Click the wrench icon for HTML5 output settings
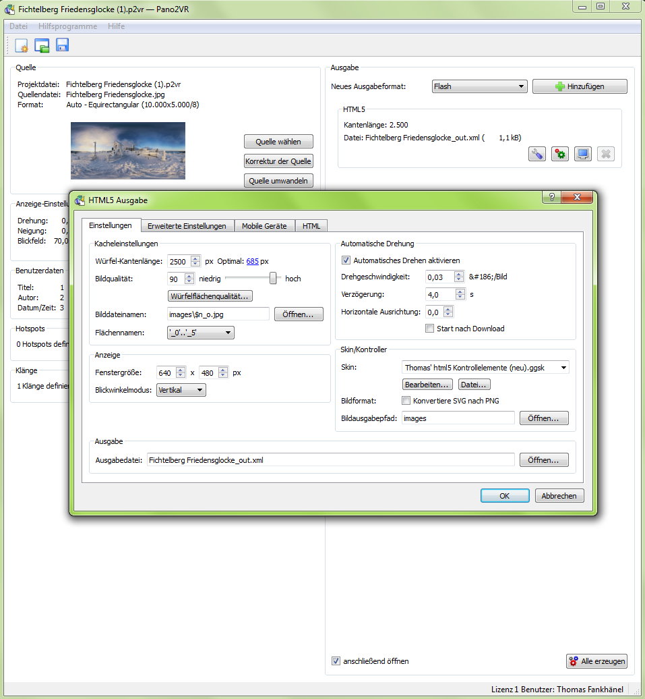Screen dimensions: 645x699 (536, 154)
